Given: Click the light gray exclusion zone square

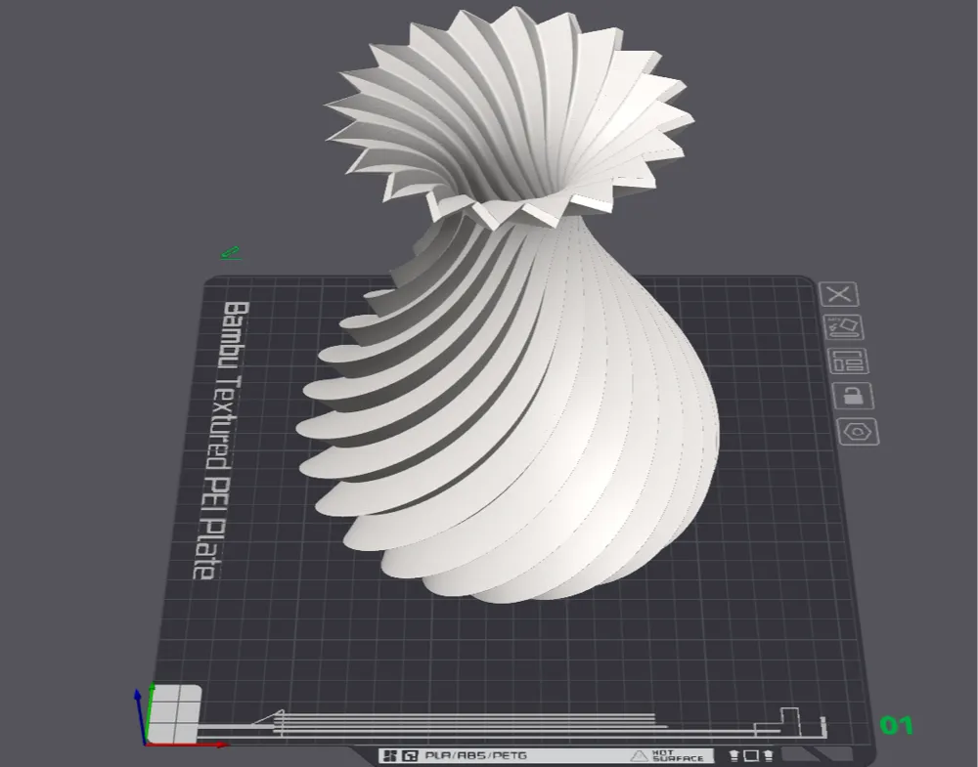Looking at the screenshot, I should tap(176, 713).
